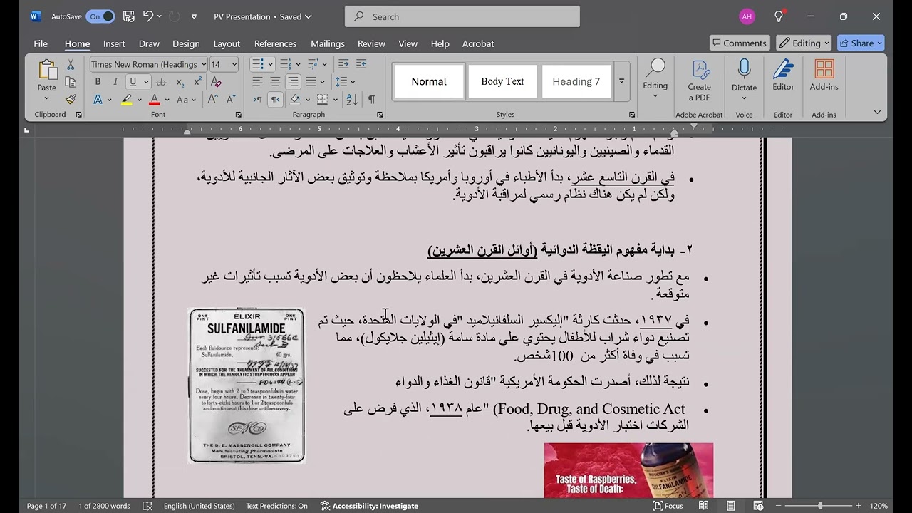Center the text
Image resolution: width=912 pixels, height=513 pixels.
(x=275, y=82)
